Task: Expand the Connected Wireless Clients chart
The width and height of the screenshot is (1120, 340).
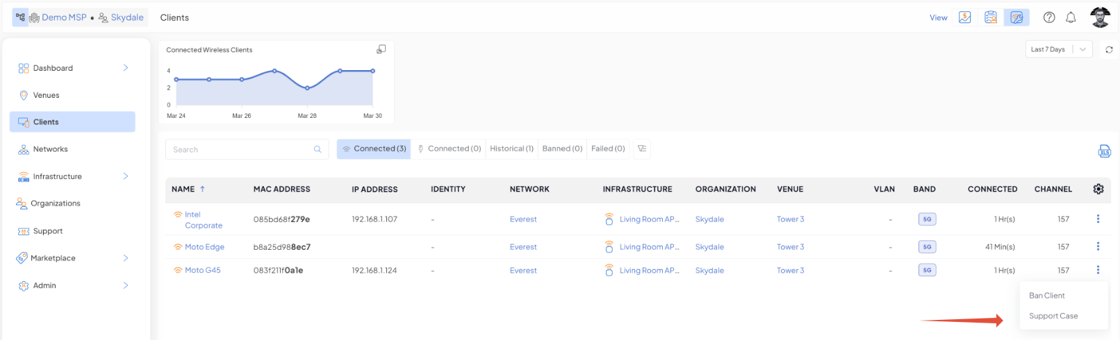Action: [381, 49]
